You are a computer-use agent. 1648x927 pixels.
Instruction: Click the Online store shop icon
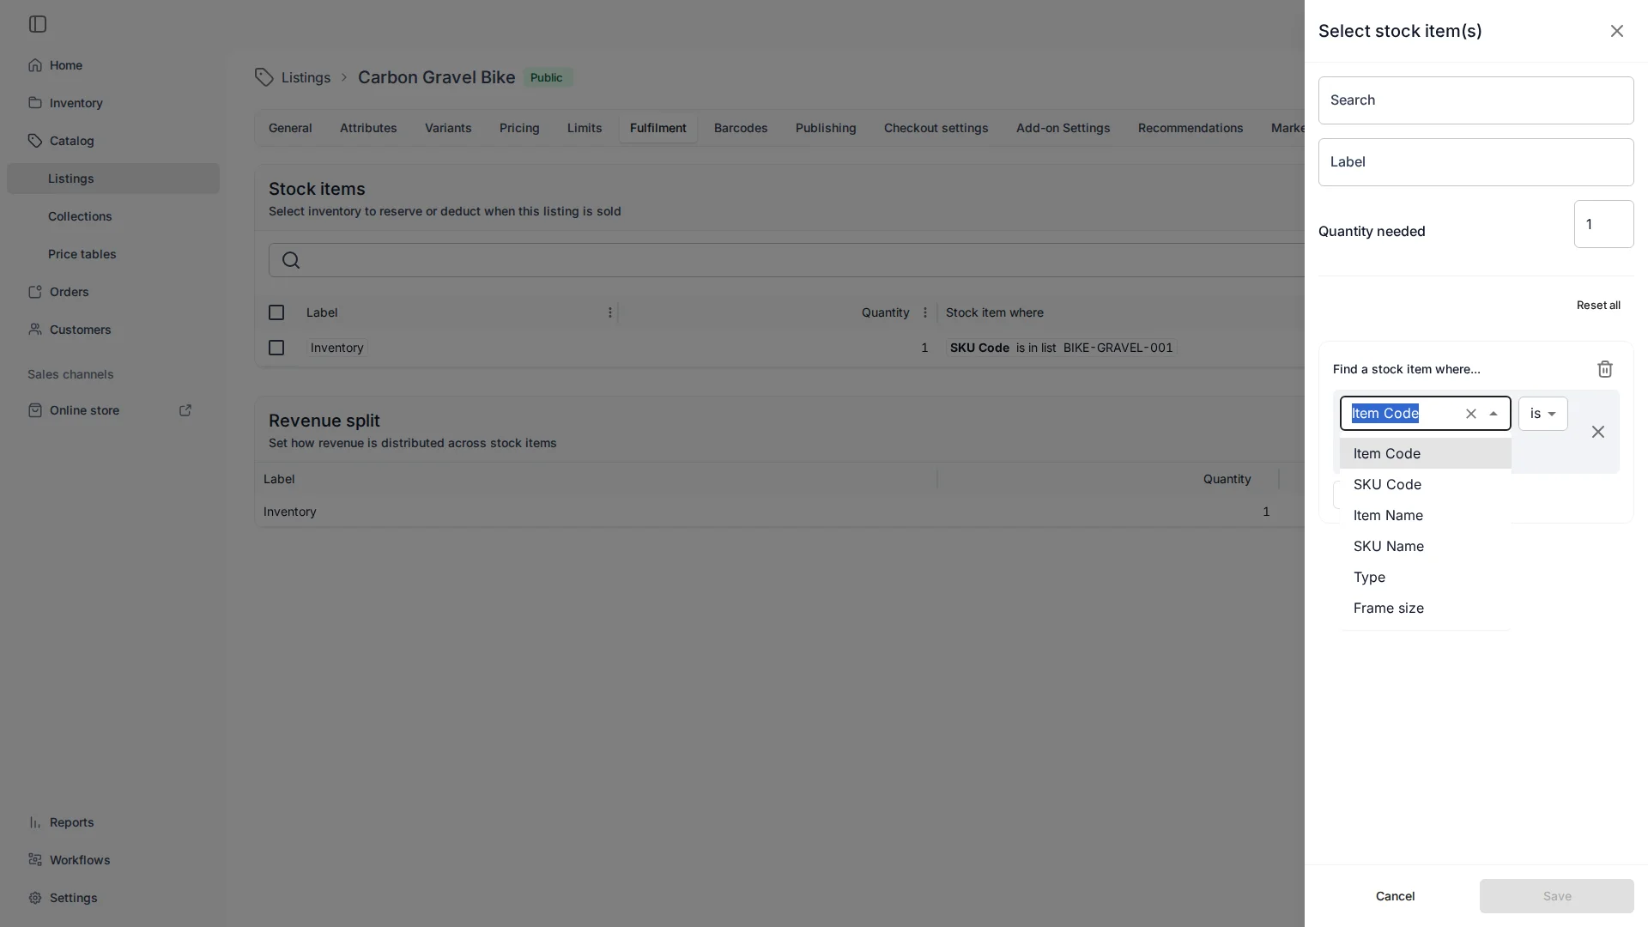click(34, 410)
